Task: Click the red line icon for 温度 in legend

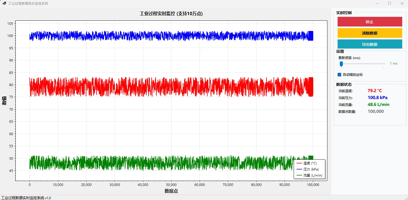Action: click(299, 163)
